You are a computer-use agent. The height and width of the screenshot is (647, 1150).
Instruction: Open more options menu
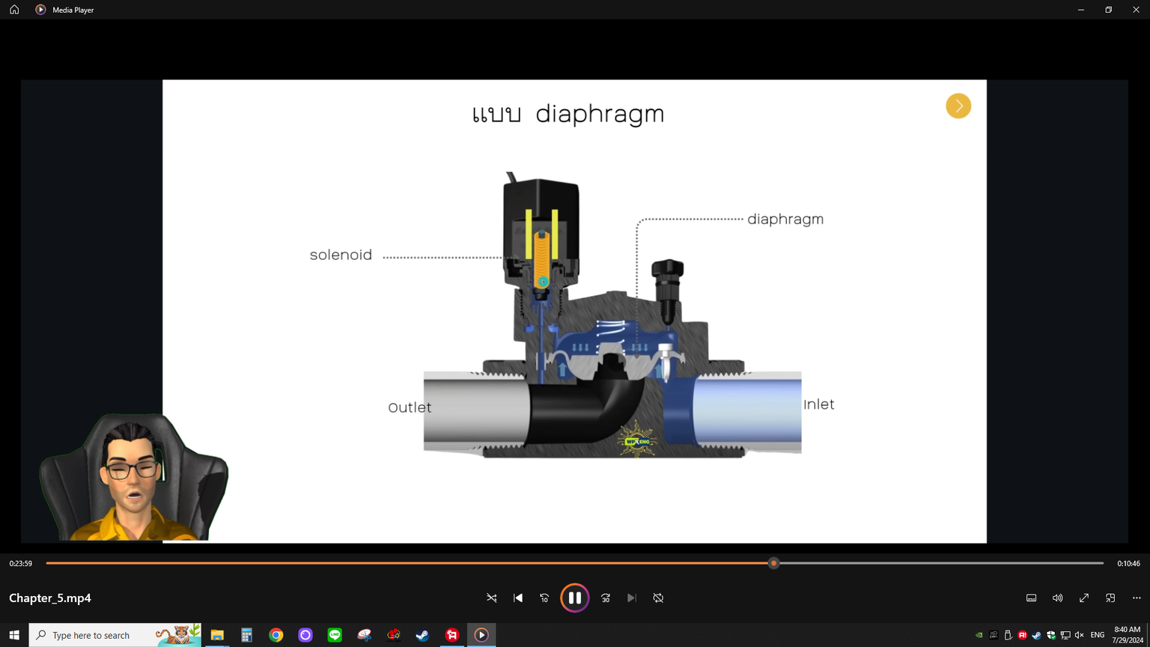click(1137, 598)
